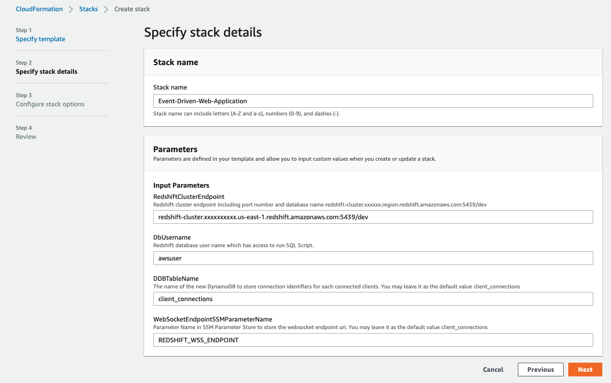
Task: Select the Review step
Action: pos(26,137)
